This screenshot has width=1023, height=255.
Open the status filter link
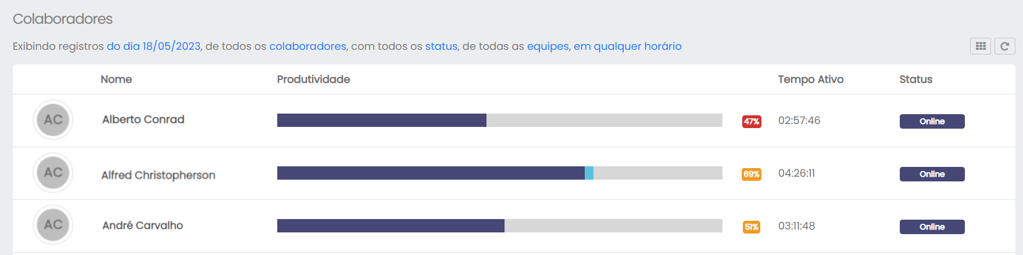[441, 46]
